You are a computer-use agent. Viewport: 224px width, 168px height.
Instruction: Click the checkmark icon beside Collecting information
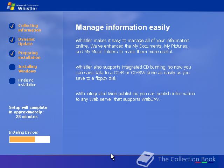tap(12, 26)
